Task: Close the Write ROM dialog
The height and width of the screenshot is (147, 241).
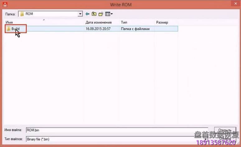Action: click(x=236, y=3)
